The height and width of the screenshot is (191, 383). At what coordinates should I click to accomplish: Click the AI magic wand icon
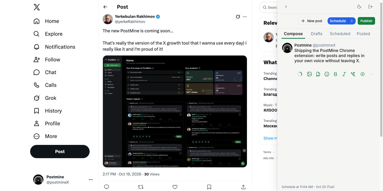click(x=353, y=74)
